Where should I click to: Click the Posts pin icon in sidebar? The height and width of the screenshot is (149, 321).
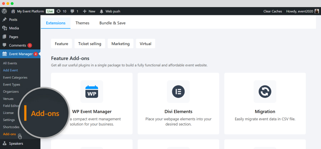4,20
